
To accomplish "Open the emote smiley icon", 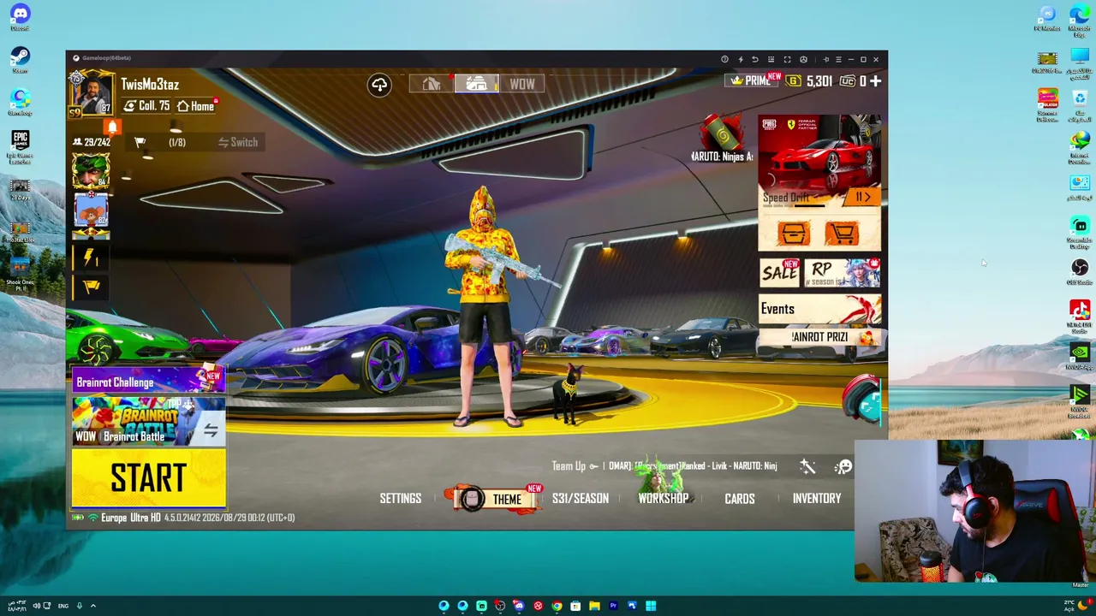I will tap(844, 466).
